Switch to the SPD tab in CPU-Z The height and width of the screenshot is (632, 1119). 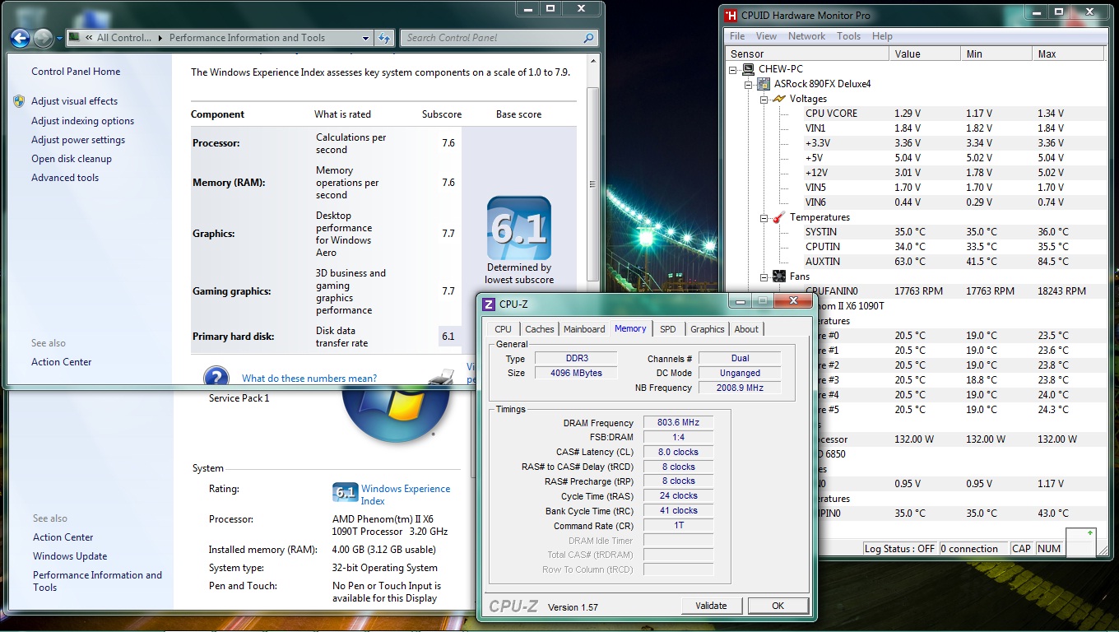pos(667,329)
